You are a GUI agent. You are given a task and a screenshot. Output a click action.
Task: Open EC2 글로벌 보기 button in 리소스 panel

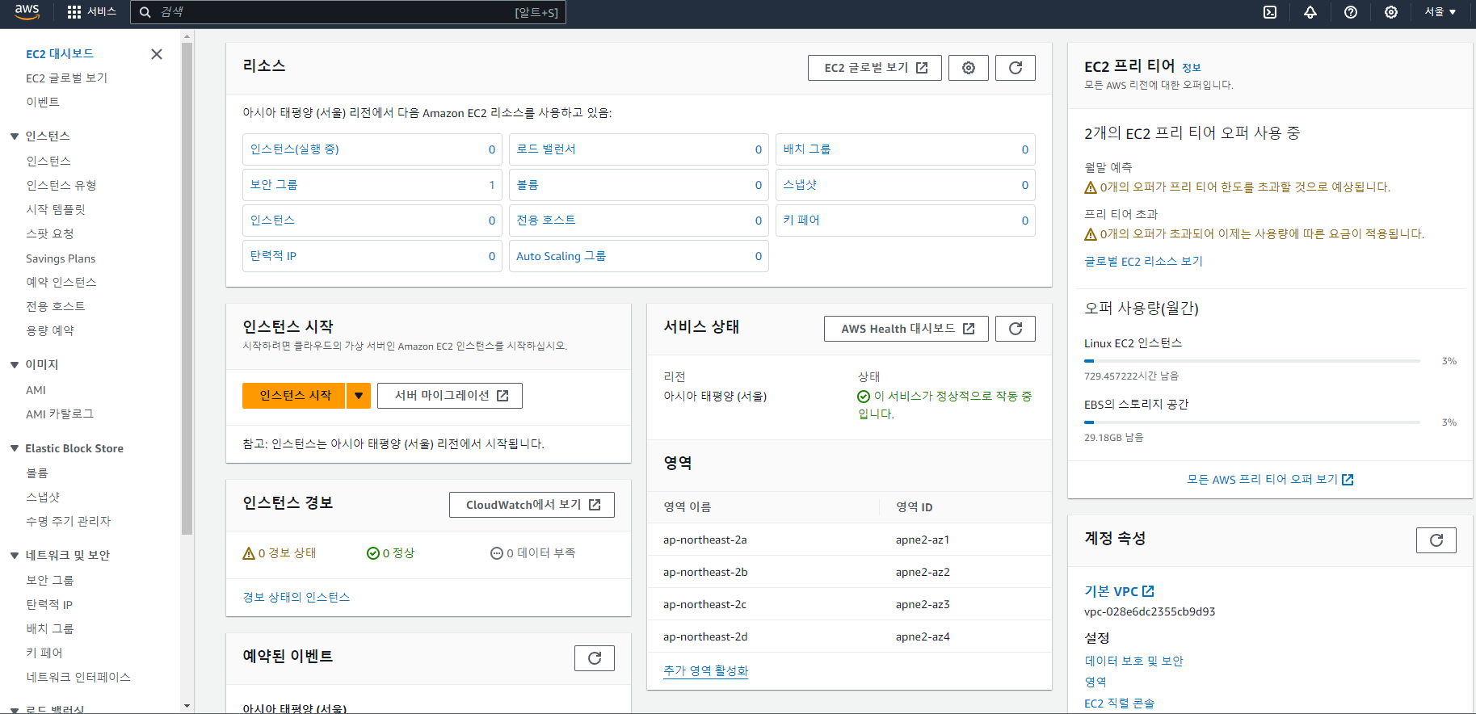[x=875, y=68]
